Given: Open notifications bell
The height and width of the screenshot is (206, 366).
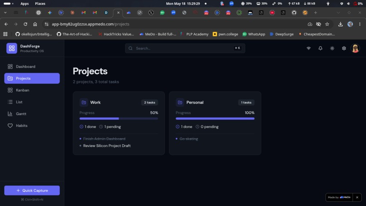Looking at the screenshot, I should click(320, 48).
